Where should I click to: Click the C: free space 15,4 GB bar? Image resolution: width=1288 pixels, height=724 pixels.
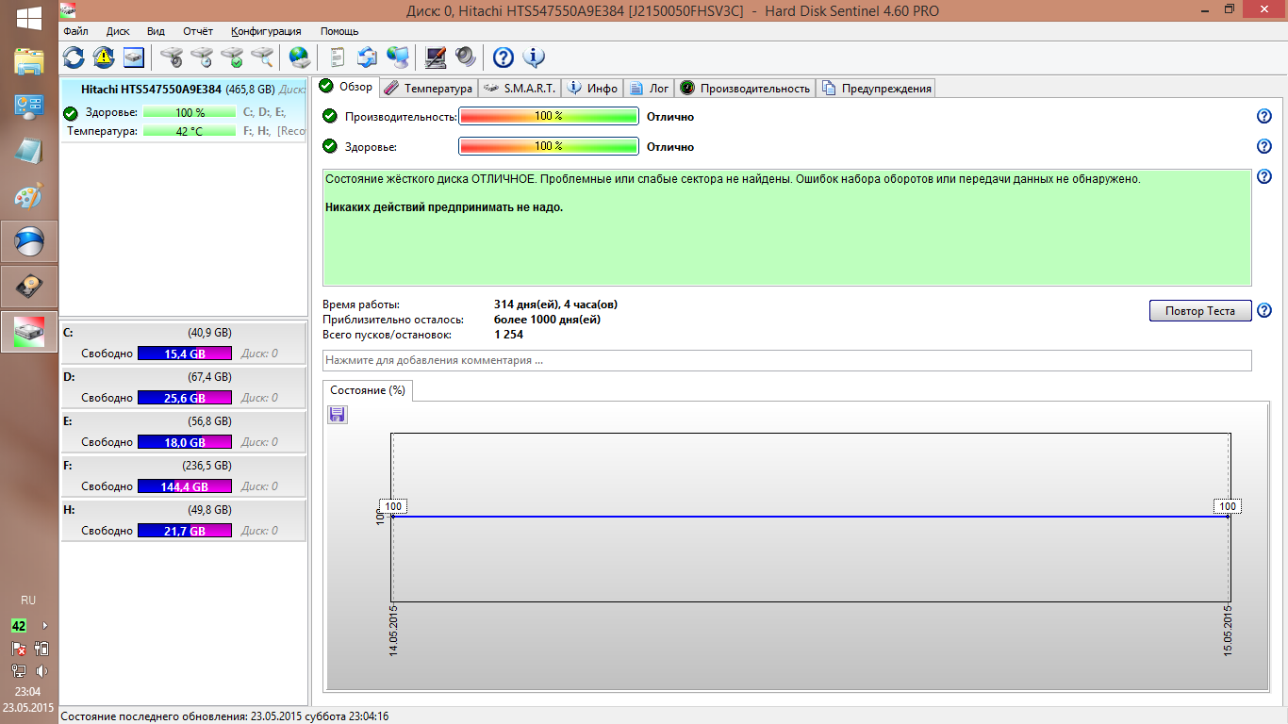pos(185,354)
